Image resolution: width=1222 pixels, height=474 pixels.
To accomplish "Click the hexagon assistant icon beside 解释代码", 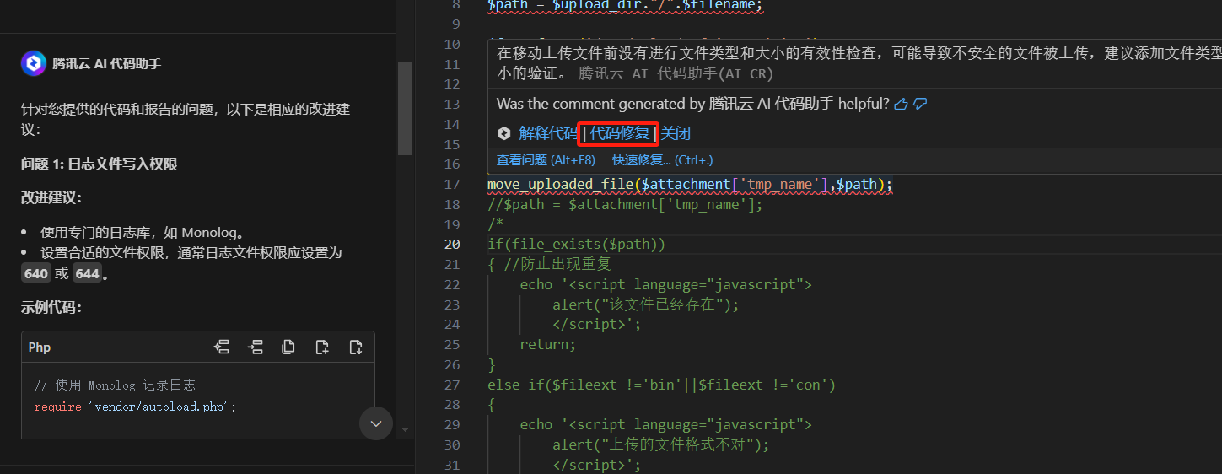I will click(x=504, y=133).
